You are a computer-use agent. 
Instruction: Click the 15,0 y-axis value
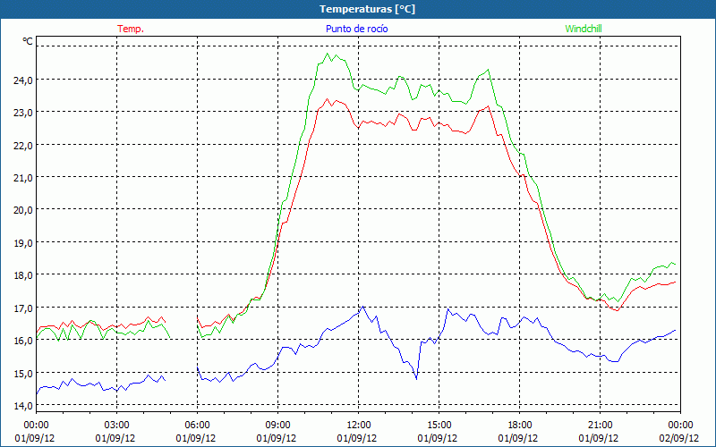click(23, 373)
